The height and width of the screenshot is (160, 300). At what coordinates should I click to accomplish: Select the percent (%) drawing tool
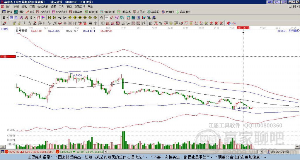click(161, 23)
